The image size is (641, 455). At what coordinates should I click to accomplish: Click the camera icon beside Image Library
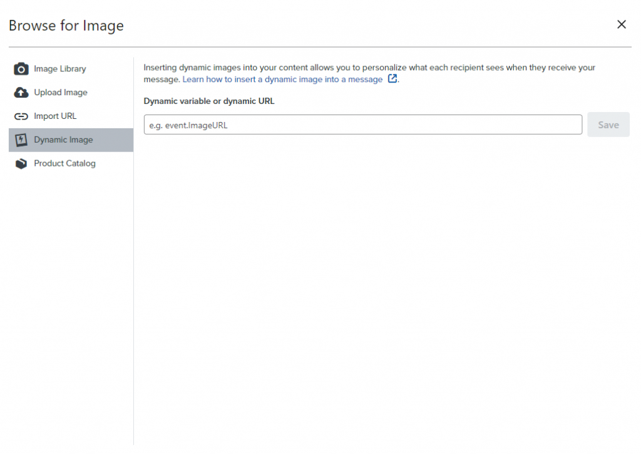23,69
